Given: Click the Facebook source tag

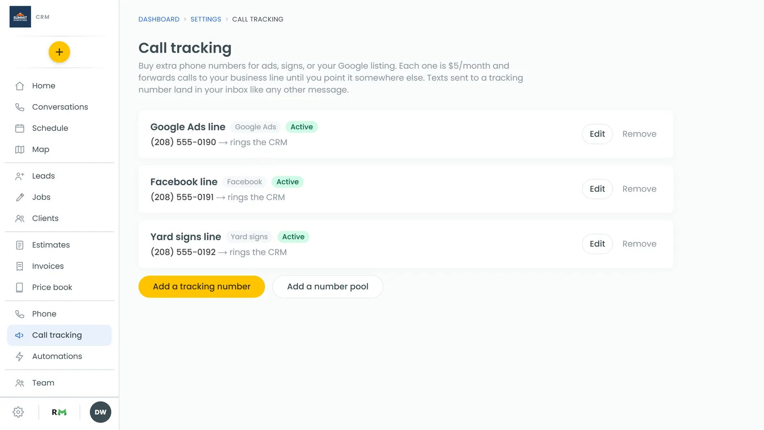Looking at the screenshot, I should pos(244,182).
